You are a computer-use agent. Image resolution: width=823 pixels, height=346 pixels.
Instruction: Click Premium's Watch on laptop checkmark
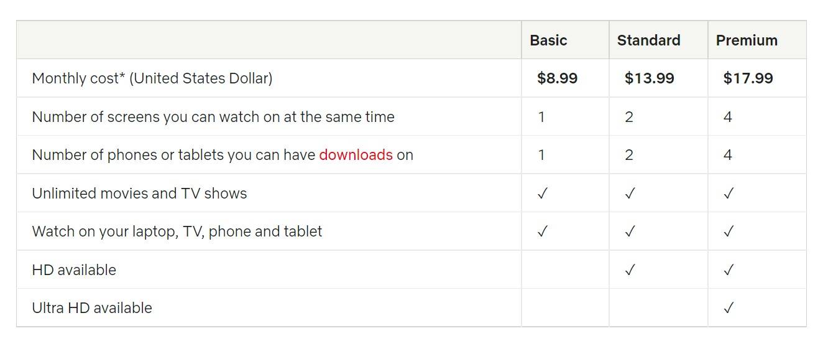pos(729,231)
